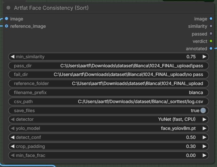Select the previous yolo_model option
Image resolution: width=217 pixels, height=167 pixels.
(x=13, y=129)
